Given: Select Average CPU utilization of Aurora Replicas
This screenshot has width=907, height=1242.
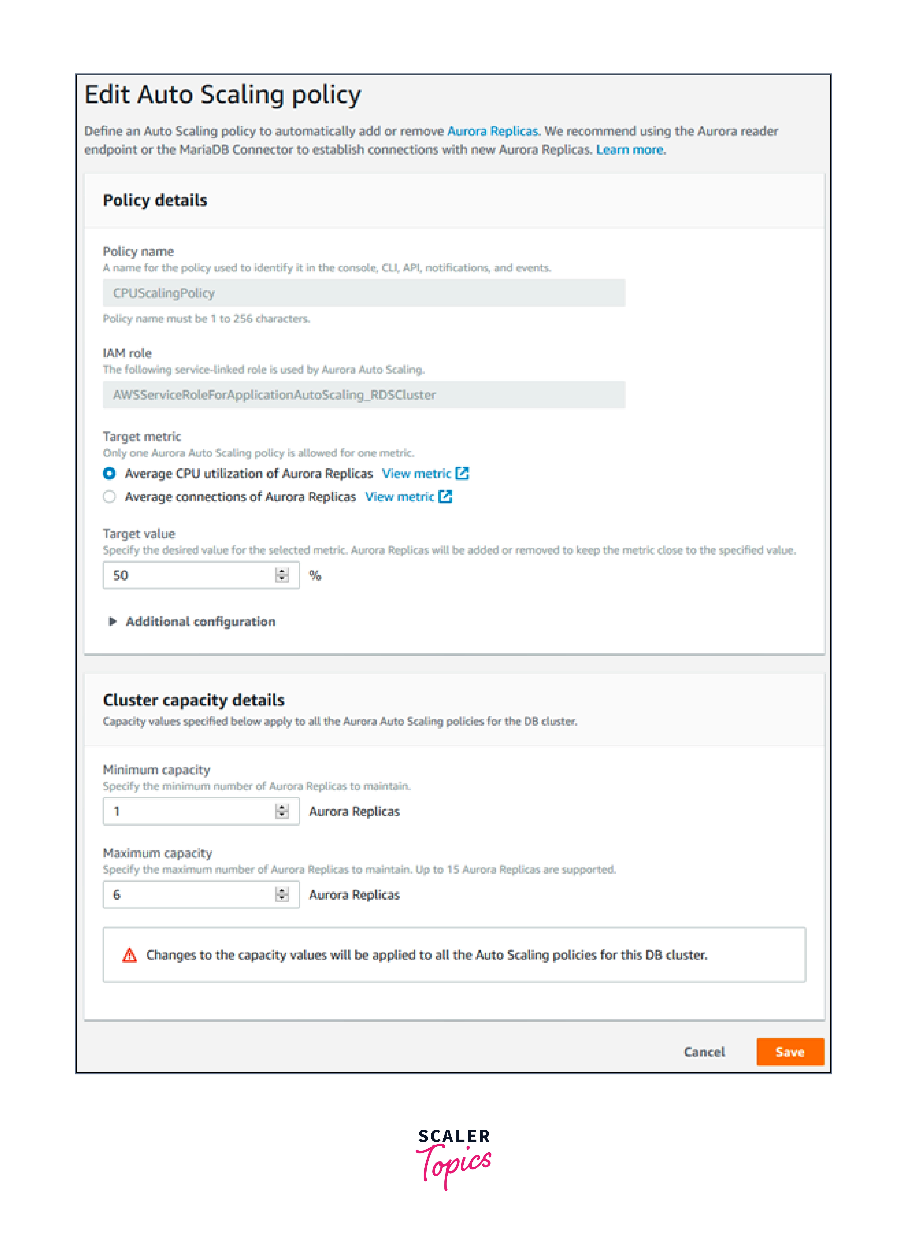Looking at the screenshot, I should pos(110,473).
